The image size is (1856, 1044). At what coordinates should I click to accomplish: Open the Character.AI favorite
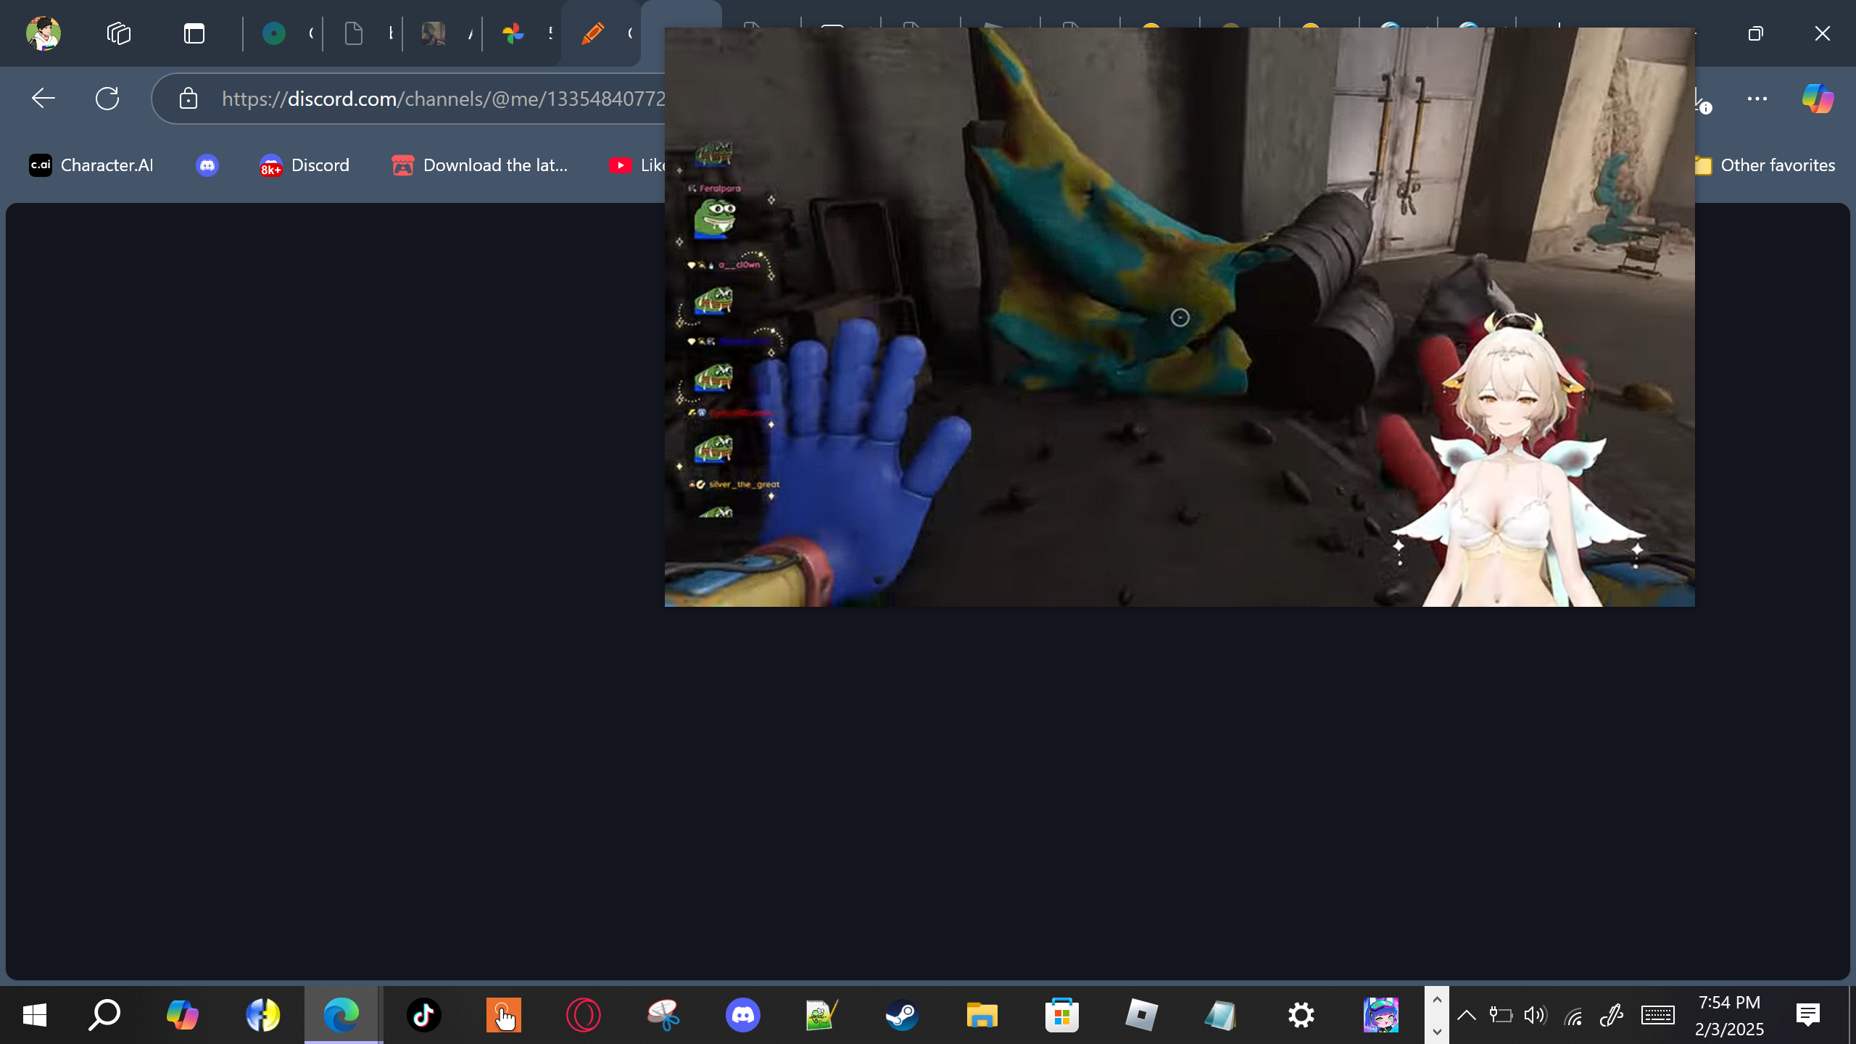pos(91,165)
